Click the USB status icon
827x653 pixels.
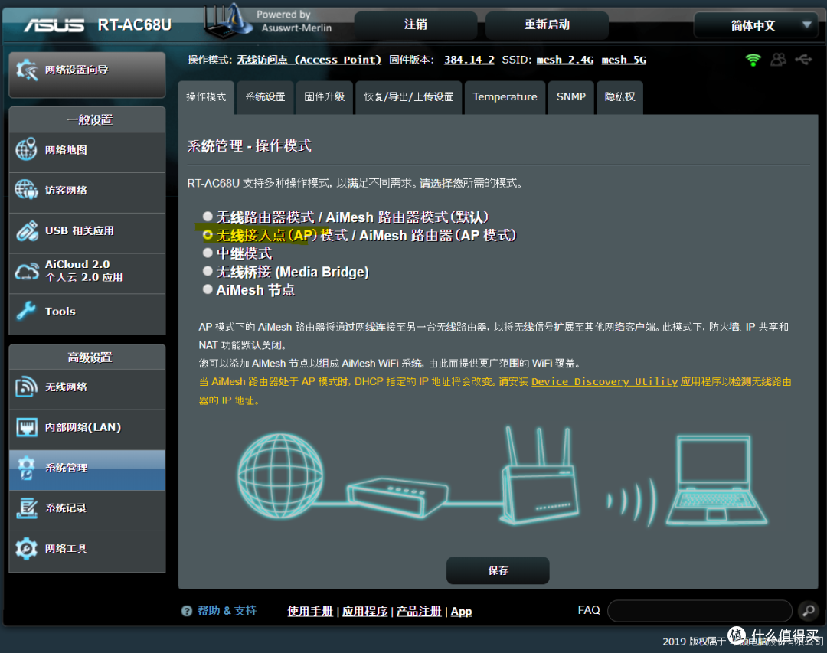(803, 60)
